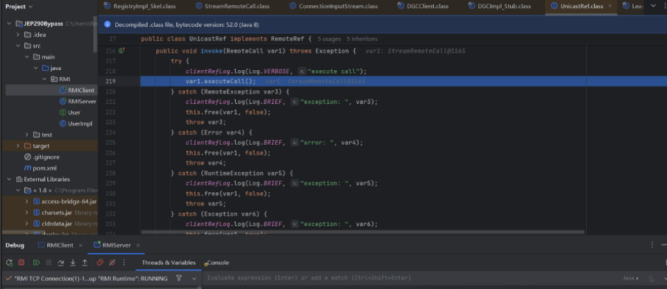Click the implemented-method gutter icon on line 216
The width and height of the screenshot is (667, 289).
tap(121, 50)
